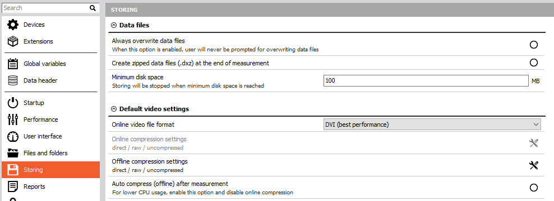Enable Always overwrite data files
The height and width of the screenshot is (201, 554).
point(533,45)
